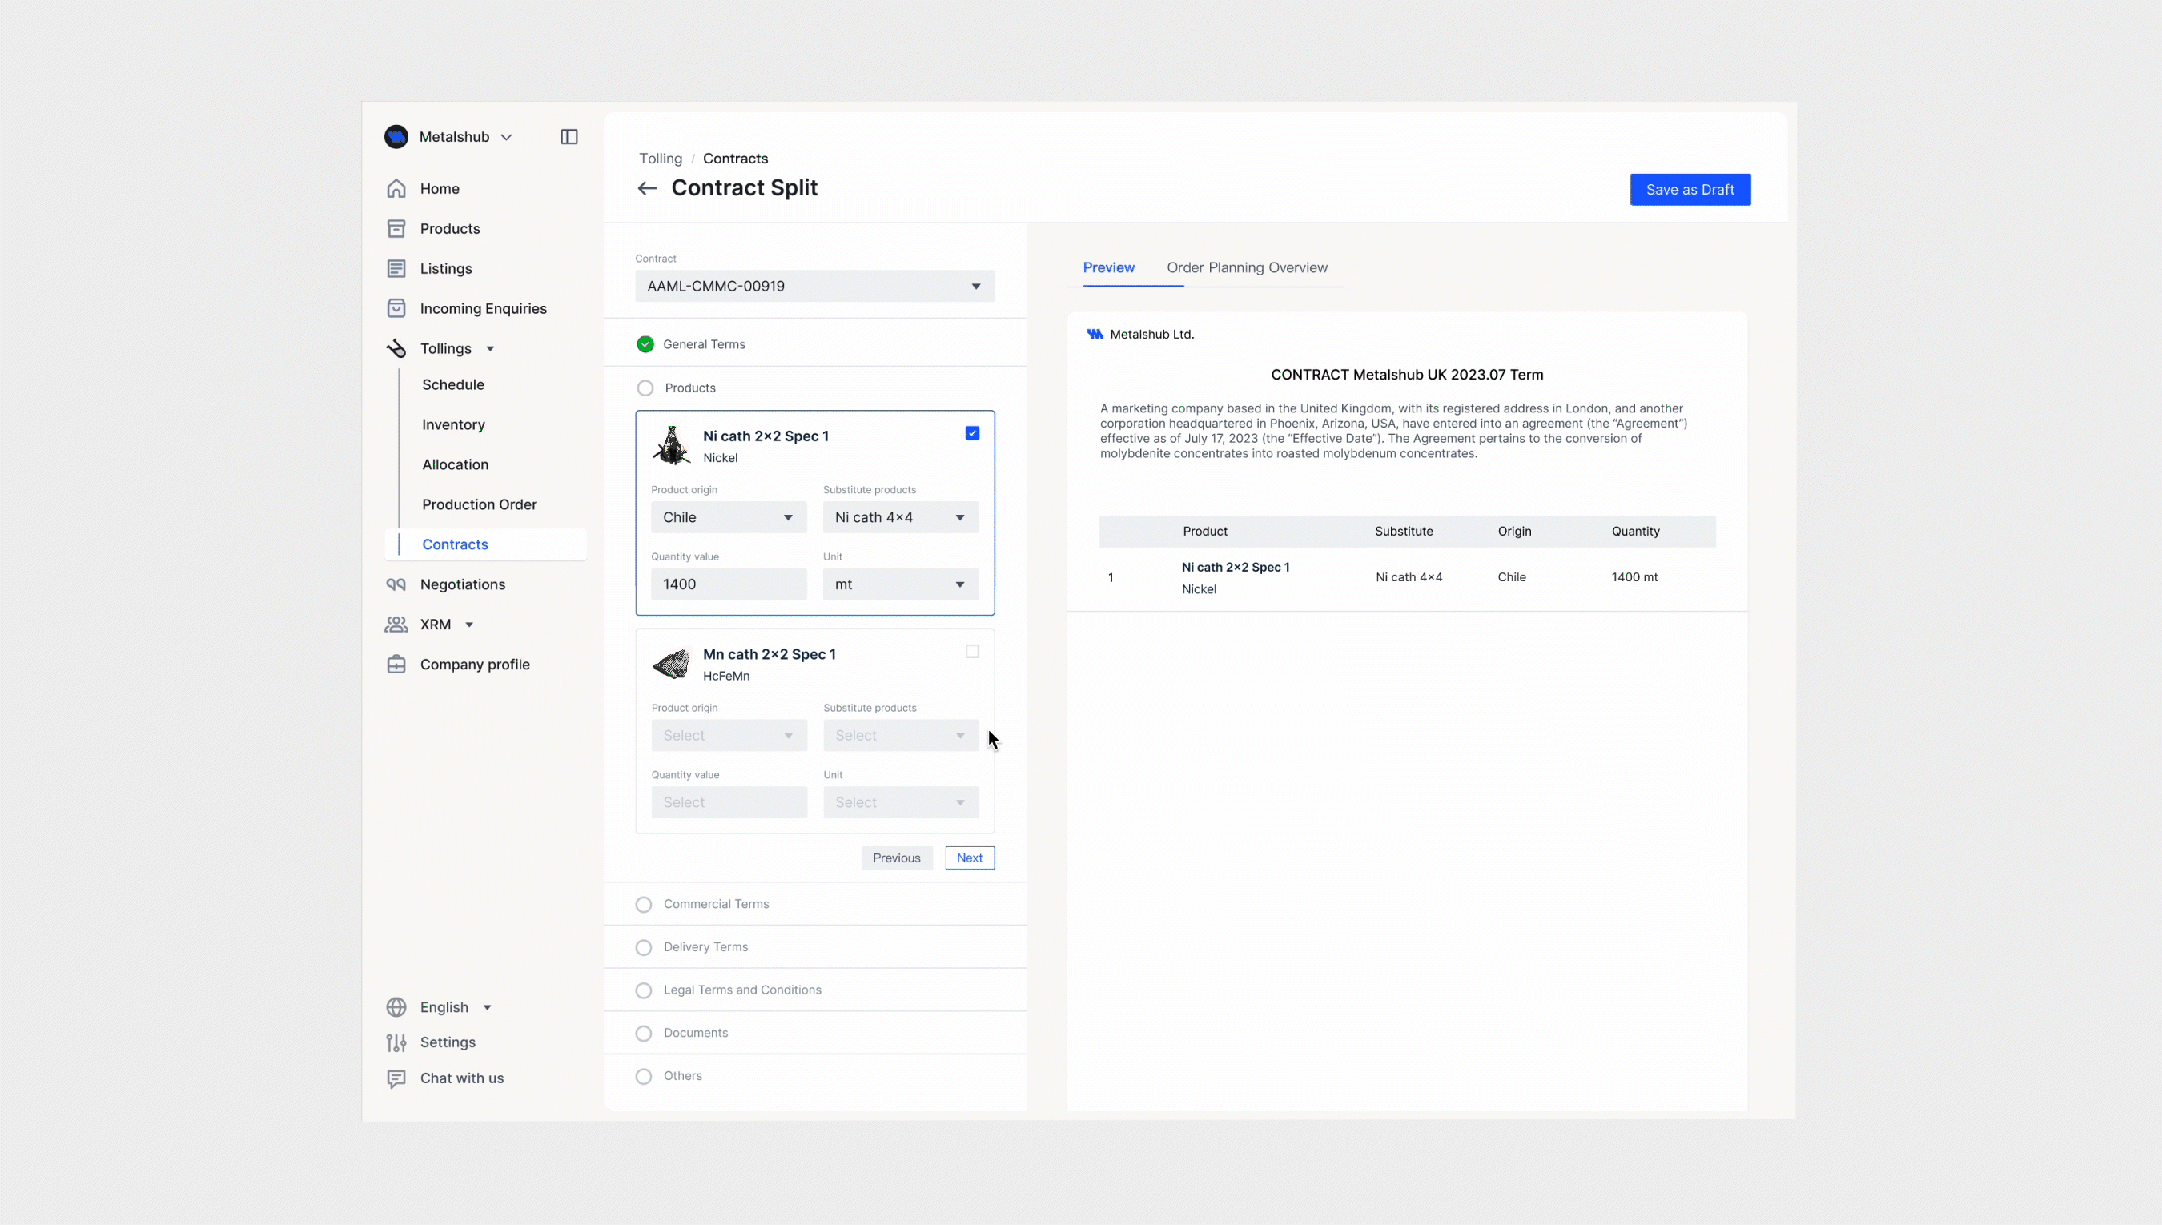Click the Incoming Enquiries icon
The width and height of the screenshot is (2162, 1225).
(396, 308)
